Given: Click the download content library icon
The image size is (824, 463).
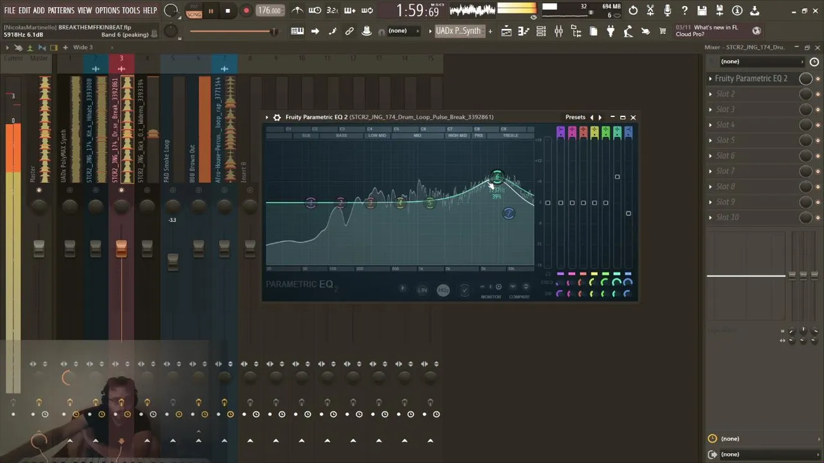Looking at the screenshot, I should point(755,10).
